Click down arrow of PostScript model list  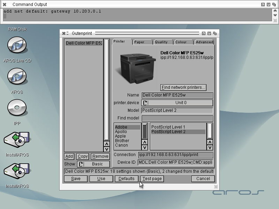tap(210, 147)
